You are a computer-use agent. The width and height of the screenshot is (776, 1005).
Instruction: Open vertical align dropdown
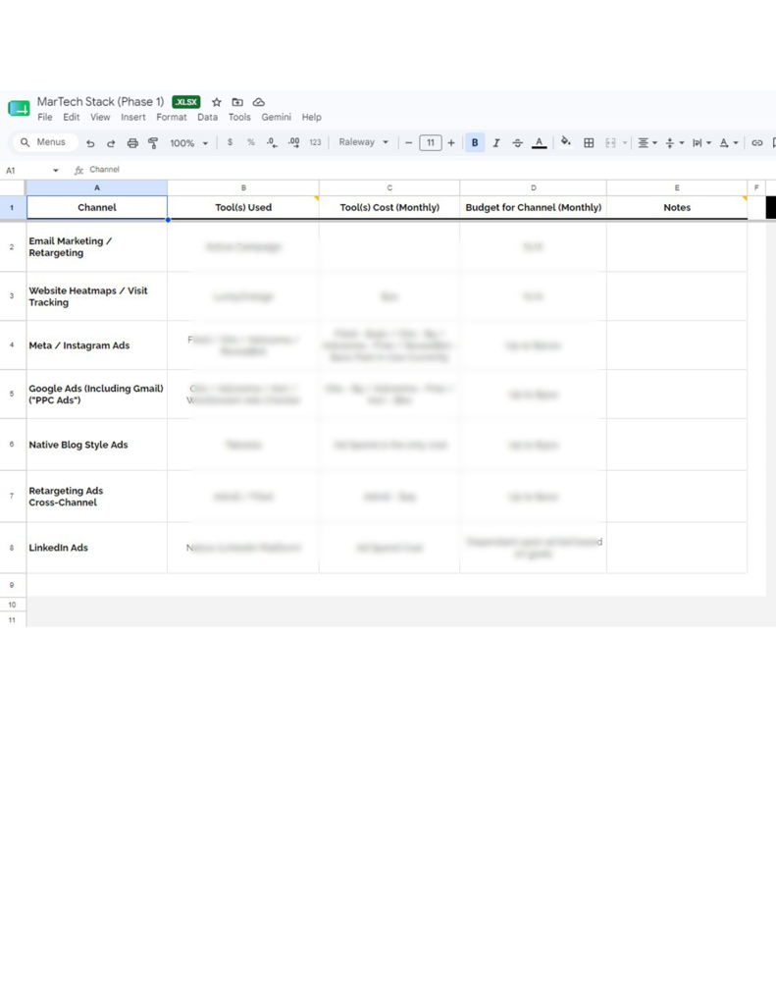coord(675,143)
